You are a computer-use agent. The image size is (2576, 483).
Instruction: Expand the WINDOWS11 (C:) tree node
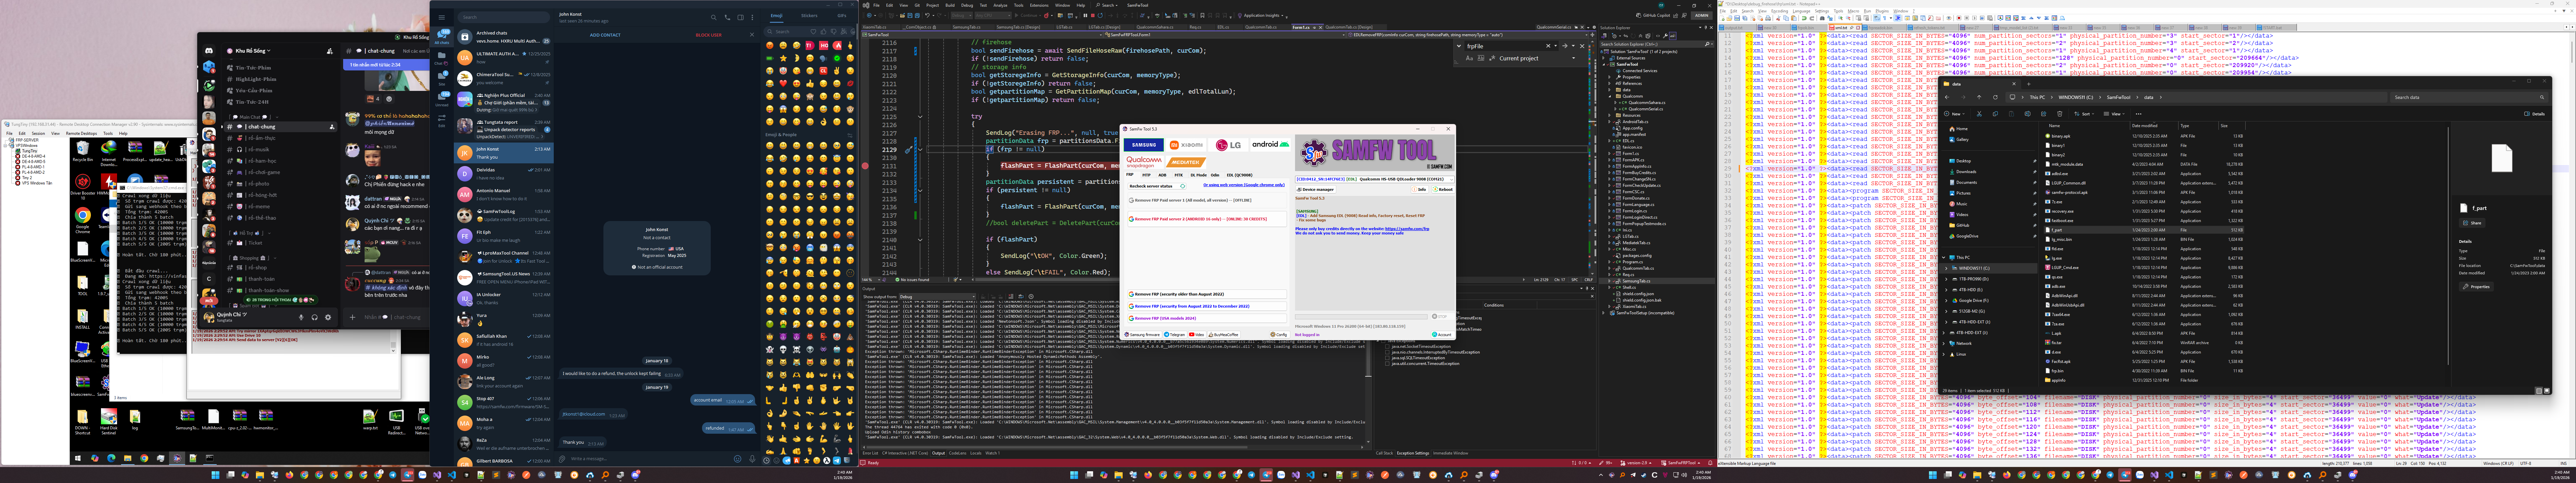coord(1946,268)
